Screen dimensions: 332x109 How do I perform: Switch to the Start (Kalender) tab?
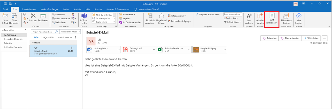pyautogui.click(x=29, y=9)
